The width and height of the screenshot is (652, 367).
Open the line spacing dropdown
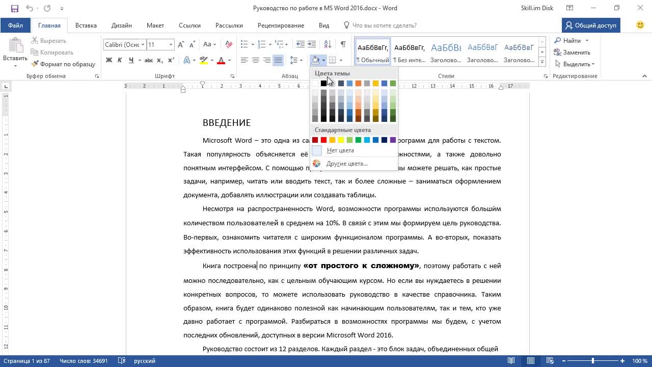pos(296,60)
